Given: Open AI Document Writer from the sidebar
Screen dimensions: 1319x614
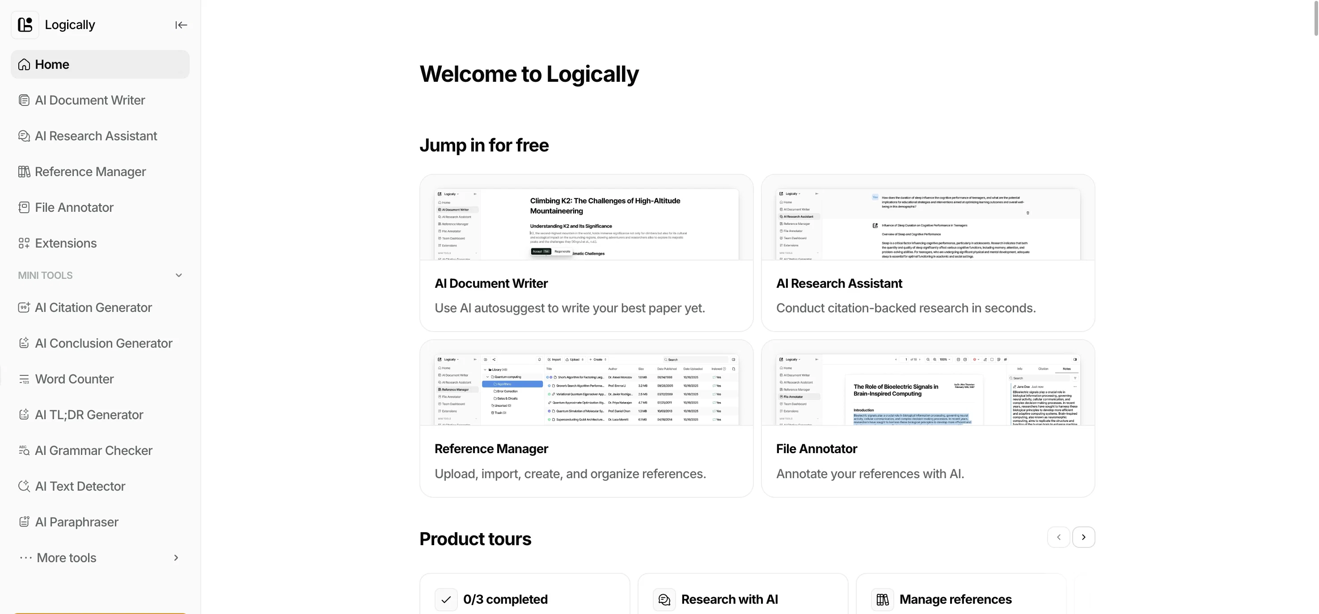Looking at the screenshot, I should [100, 100].
